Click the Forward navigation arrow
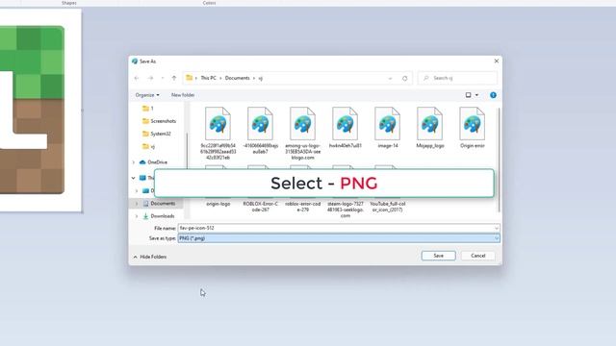The height and width of the screenshot is (346, 616). pos(150,78)
